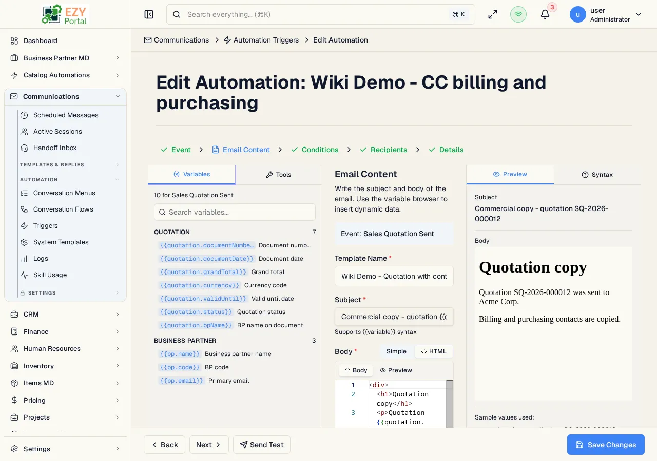The image size is (657, 461).
Task: Expand Business Partner MD menu
Action: (x=66, y=58)
